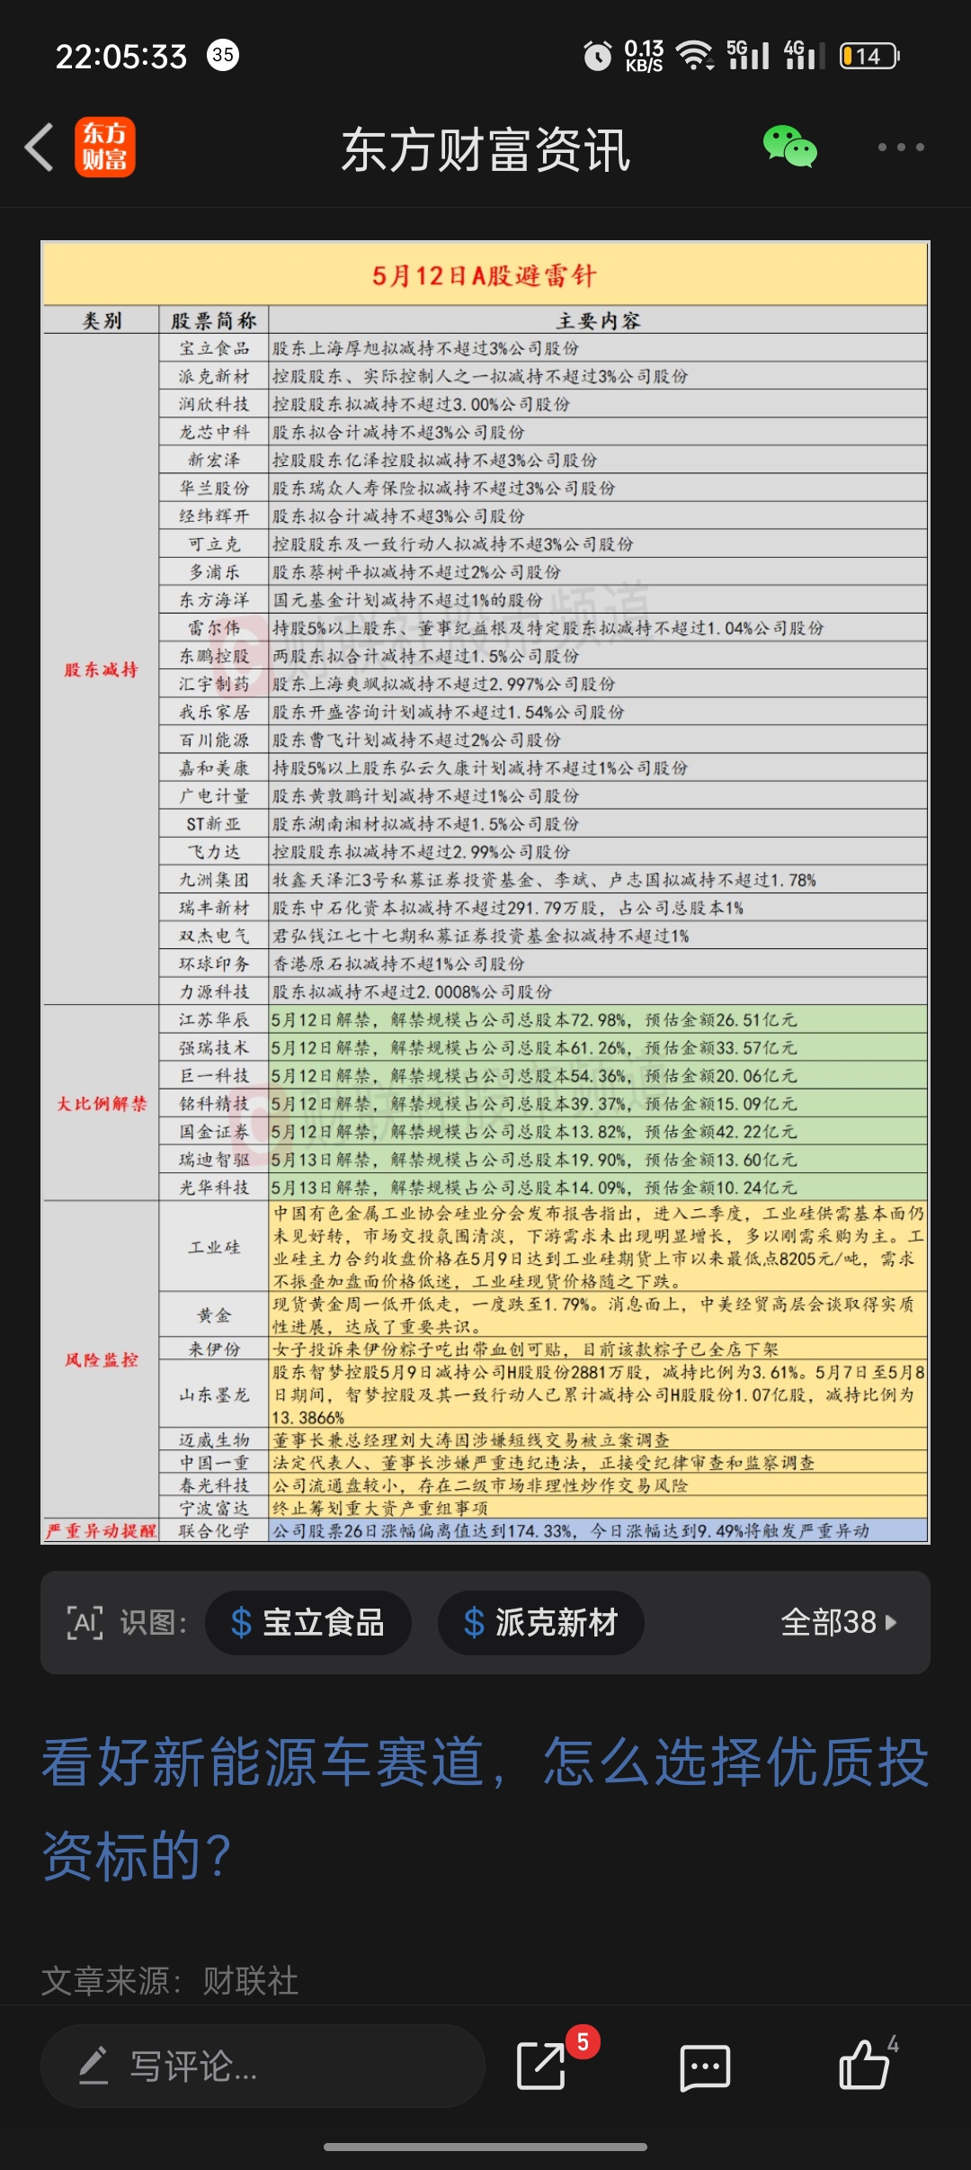The width and height of the screenshot is (971, 2170).
Task: Tap the 22:05:33 clock
Action: 121,57
